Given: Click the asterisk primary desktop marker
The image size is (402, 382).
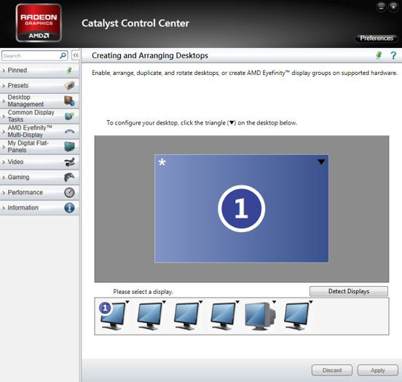Looking at the screenshot, I should click(x=162, y=162).
